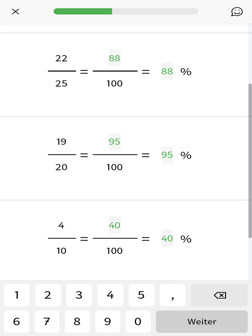The width and height of the screenshot is (252, 336).
Task: Select the numerator field showing 40 over 100
Action: tap(115, 225)
